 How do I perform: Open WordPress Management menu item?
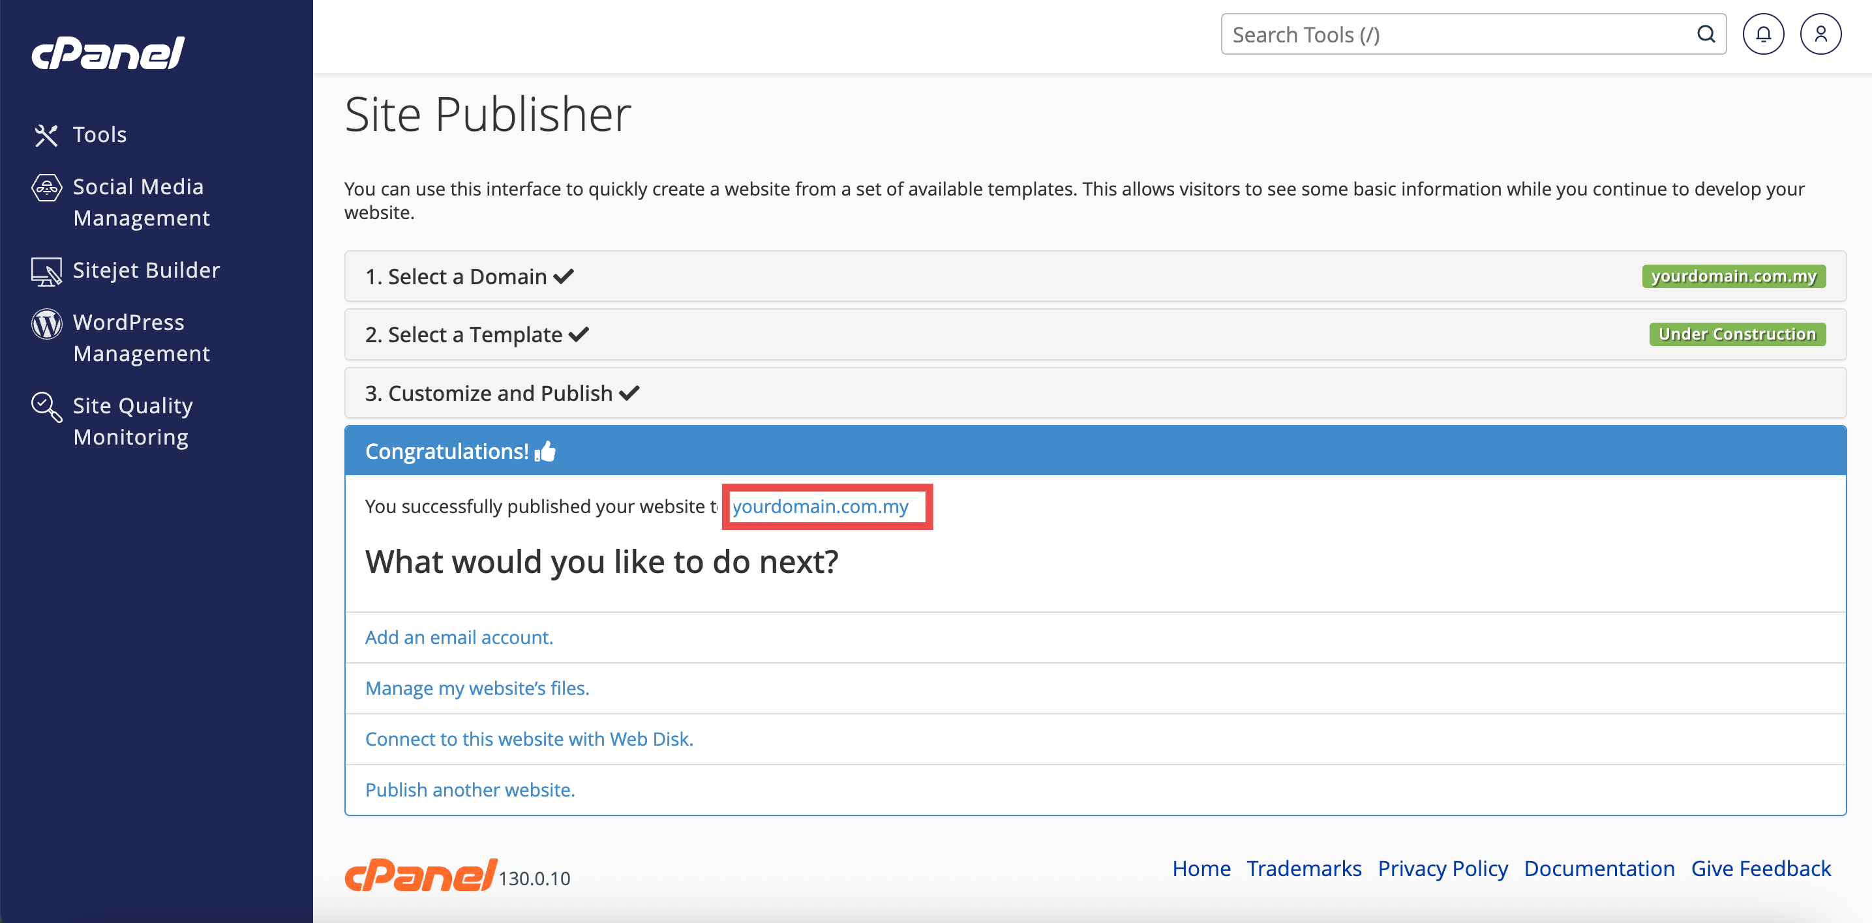click(x=142, y=338)
